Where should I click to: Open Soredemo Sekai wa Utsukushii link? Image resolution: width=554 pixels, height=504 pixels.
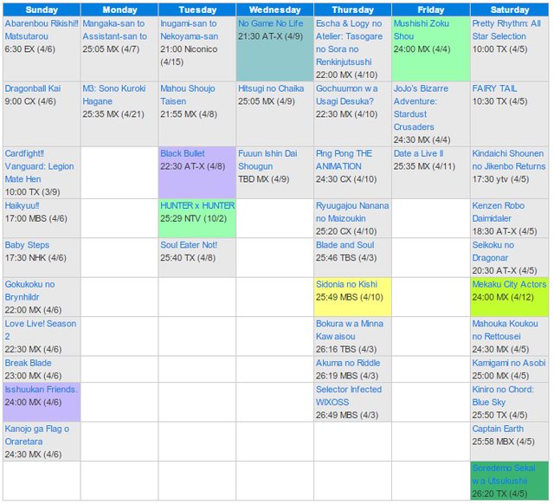tap(504, 475)
